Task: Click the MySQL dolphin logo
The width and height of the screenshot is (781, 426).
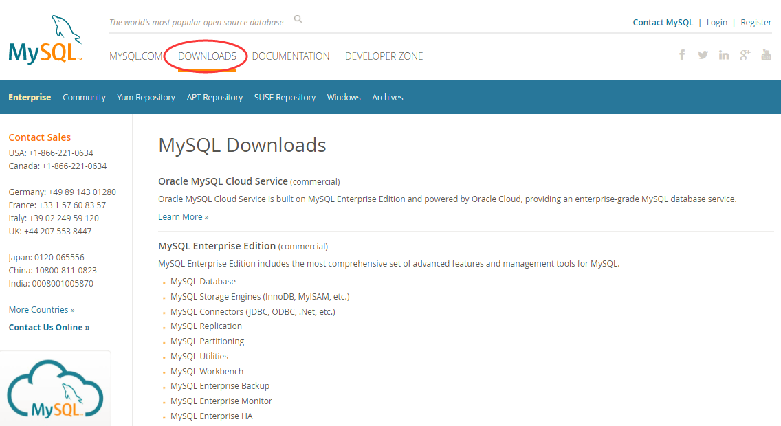Action: pyautogui.click(x=45, y=40)
